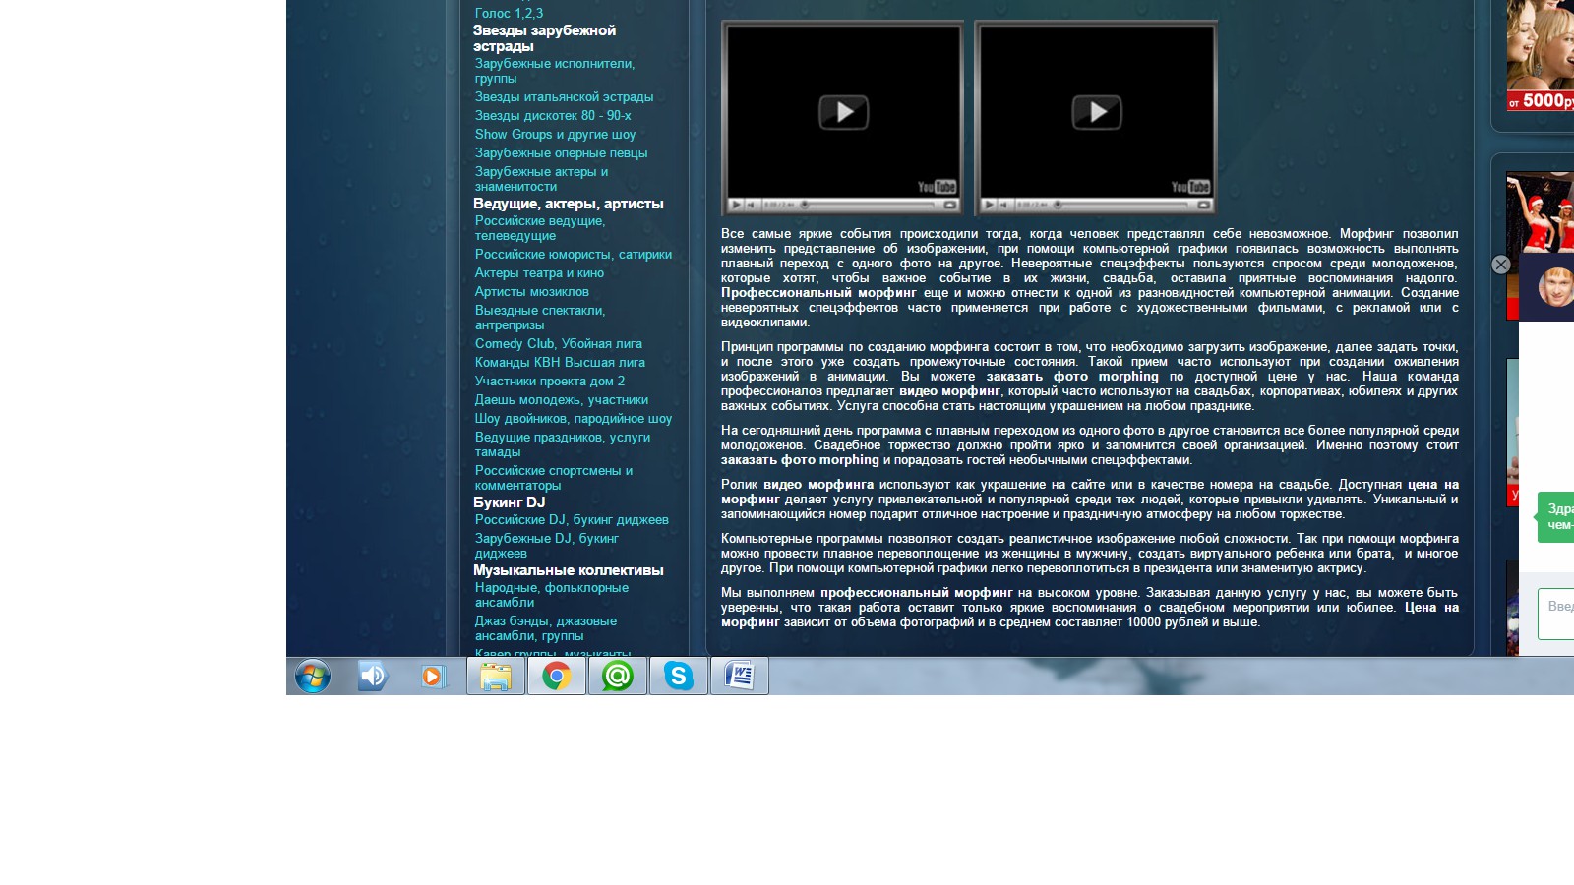Open the Mail.ru Agent taskbar icon

pos(618,676)
